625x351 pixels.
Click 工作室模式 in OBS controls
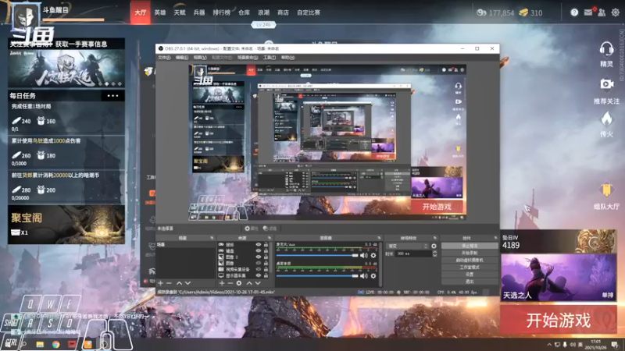470,268
